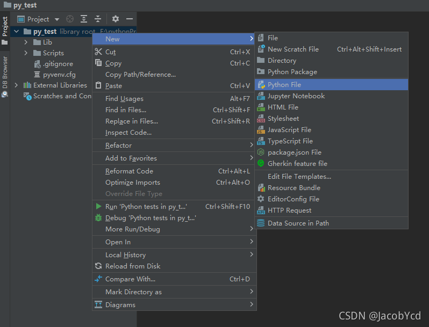Image resolution: width=429 pixels, height=327 pixels.
Task: Click the Diagrams icon
Action: click(98, 304)
